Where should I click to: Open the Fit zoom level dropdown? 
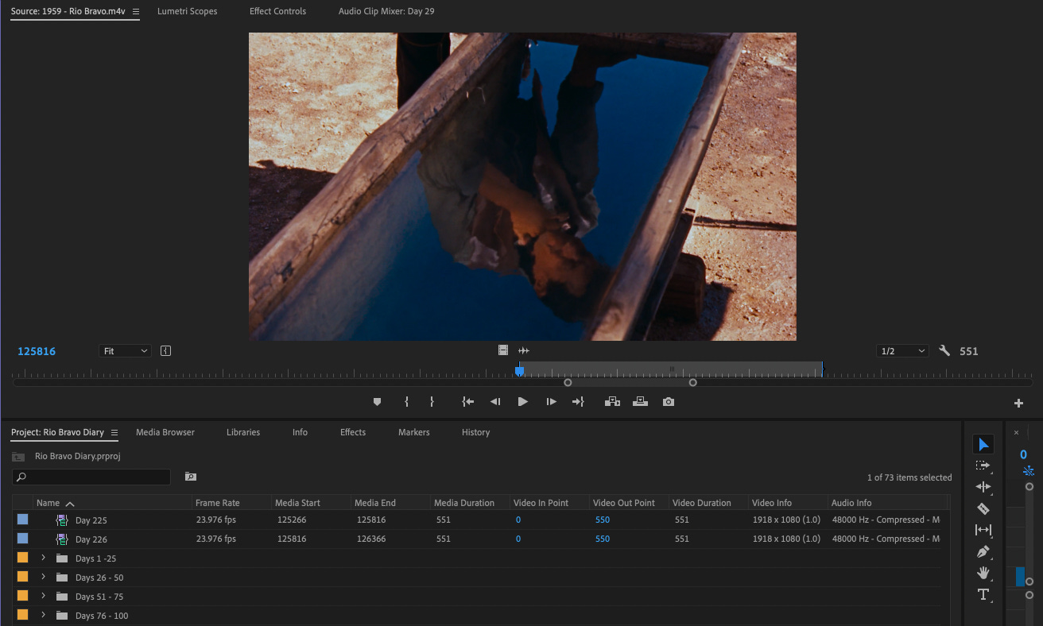pos(125,350)
